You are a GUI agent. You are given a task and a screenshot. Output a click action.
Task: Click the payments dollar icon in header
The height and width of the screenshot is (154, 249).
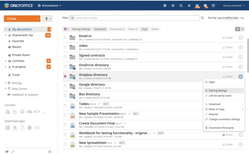[165, 5]
